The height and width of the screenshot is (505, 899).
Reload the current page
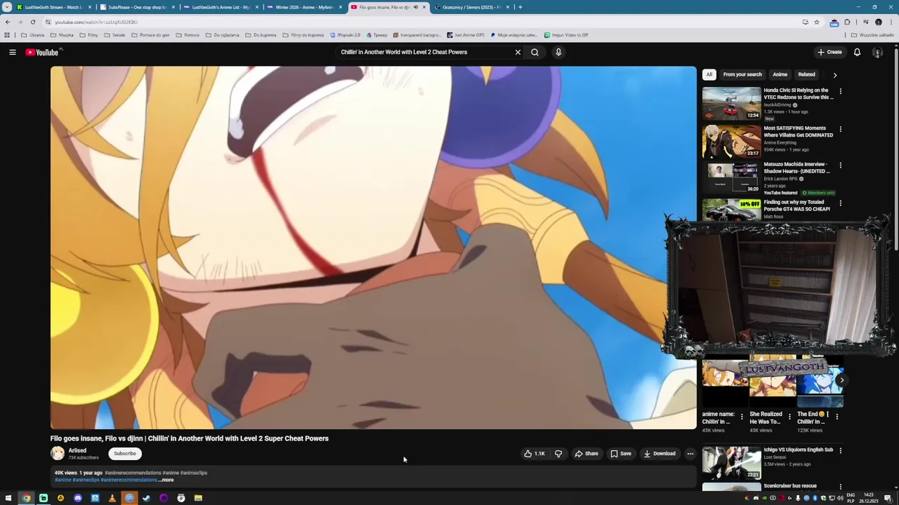tap(32, 22)
